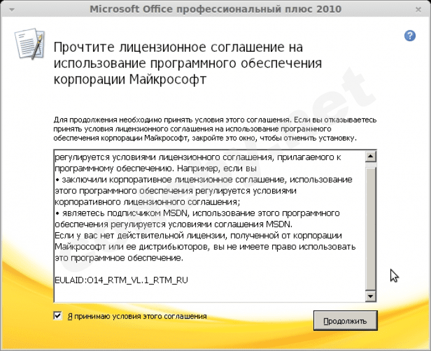
Task: Click the 'заключили корпоративное лицензионное соглашение' bullet line
Action: click(x=204, y=180)
